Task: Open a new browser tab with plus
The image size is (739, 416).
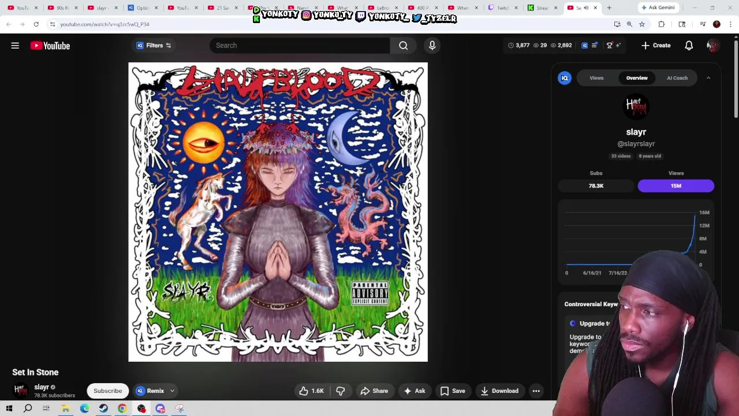Action: tap(609, 8)
